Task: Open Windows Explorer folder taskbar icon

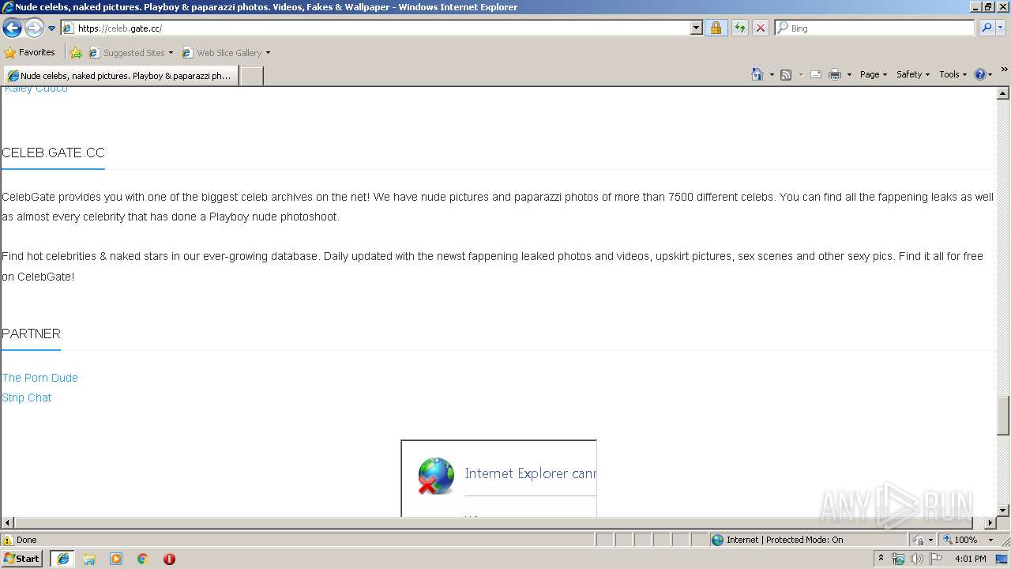Action: coord(89,559)
